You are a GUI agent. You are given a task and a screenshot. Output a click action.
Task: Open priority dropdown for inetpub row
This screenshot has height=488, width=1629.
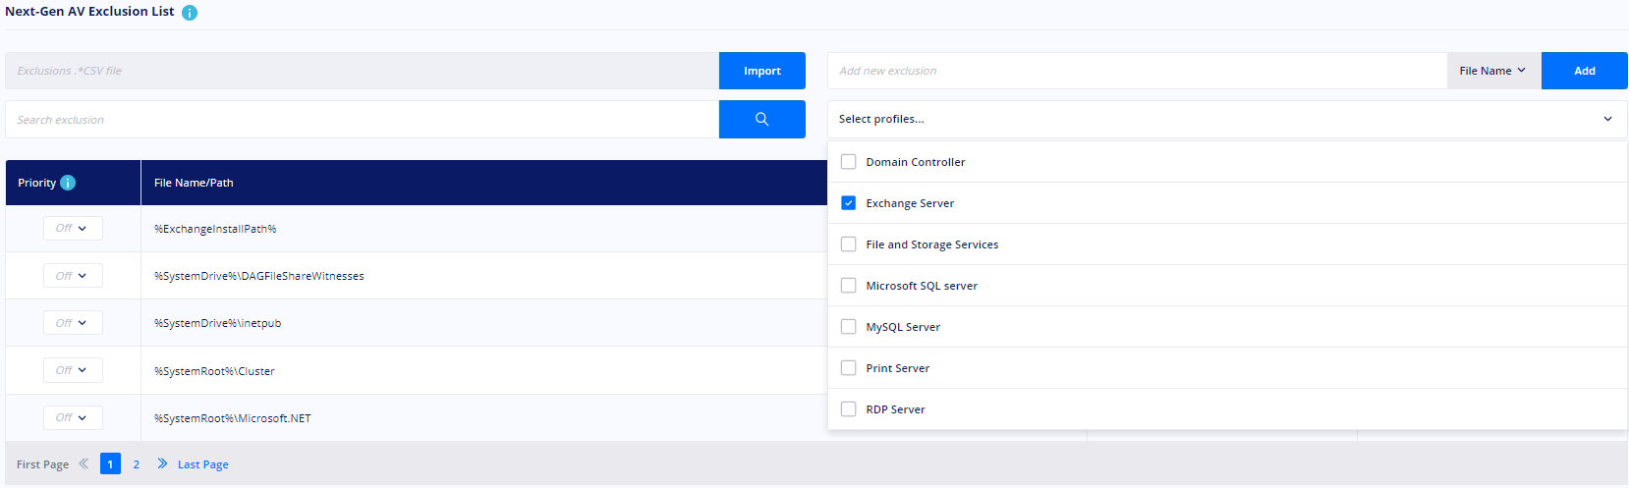click(x=73, y=323)
